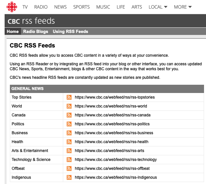The width and height of the screenshot is (206, 184).
Task: Click the RSS icon for Business feed
Action: (x=69, y=133)
